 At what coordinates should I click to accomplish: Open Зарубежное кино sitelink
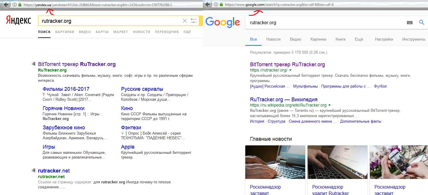coord(64,127)
